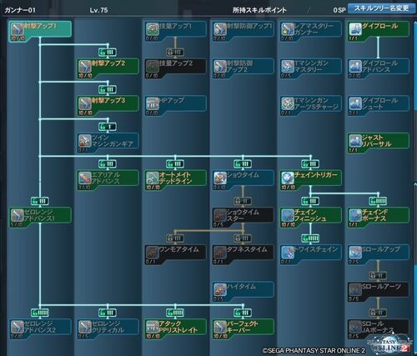Click the スキルツリー名変更 button
The width and height of the screenshot is (417, 356).
click(x=382, y=8)
